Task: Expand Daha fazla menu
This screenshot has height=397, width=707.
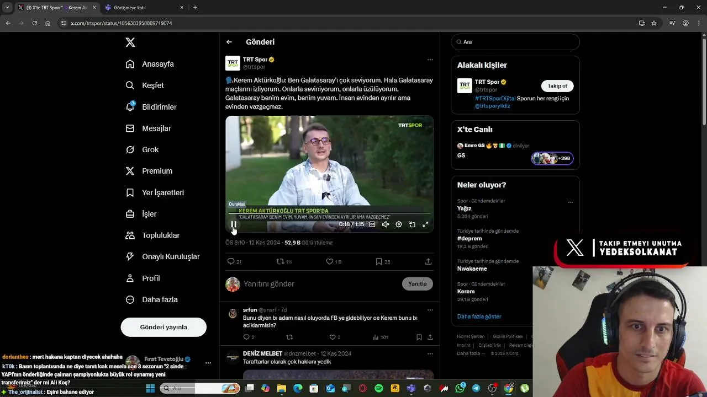Action: point(151,300)
